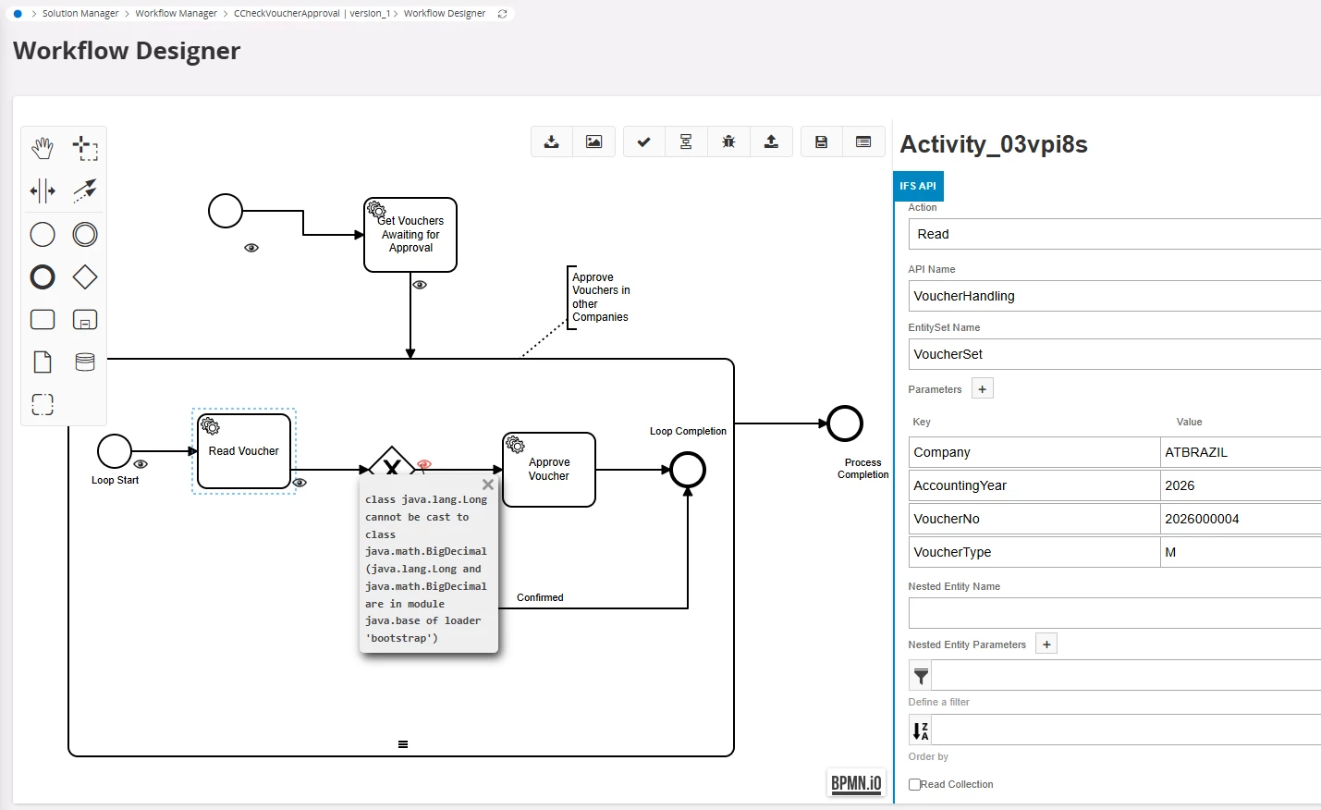Screen dimensions: 1321x810
Task: Toggle eye icon beside Read Voucher task
Action: (300, 483)
